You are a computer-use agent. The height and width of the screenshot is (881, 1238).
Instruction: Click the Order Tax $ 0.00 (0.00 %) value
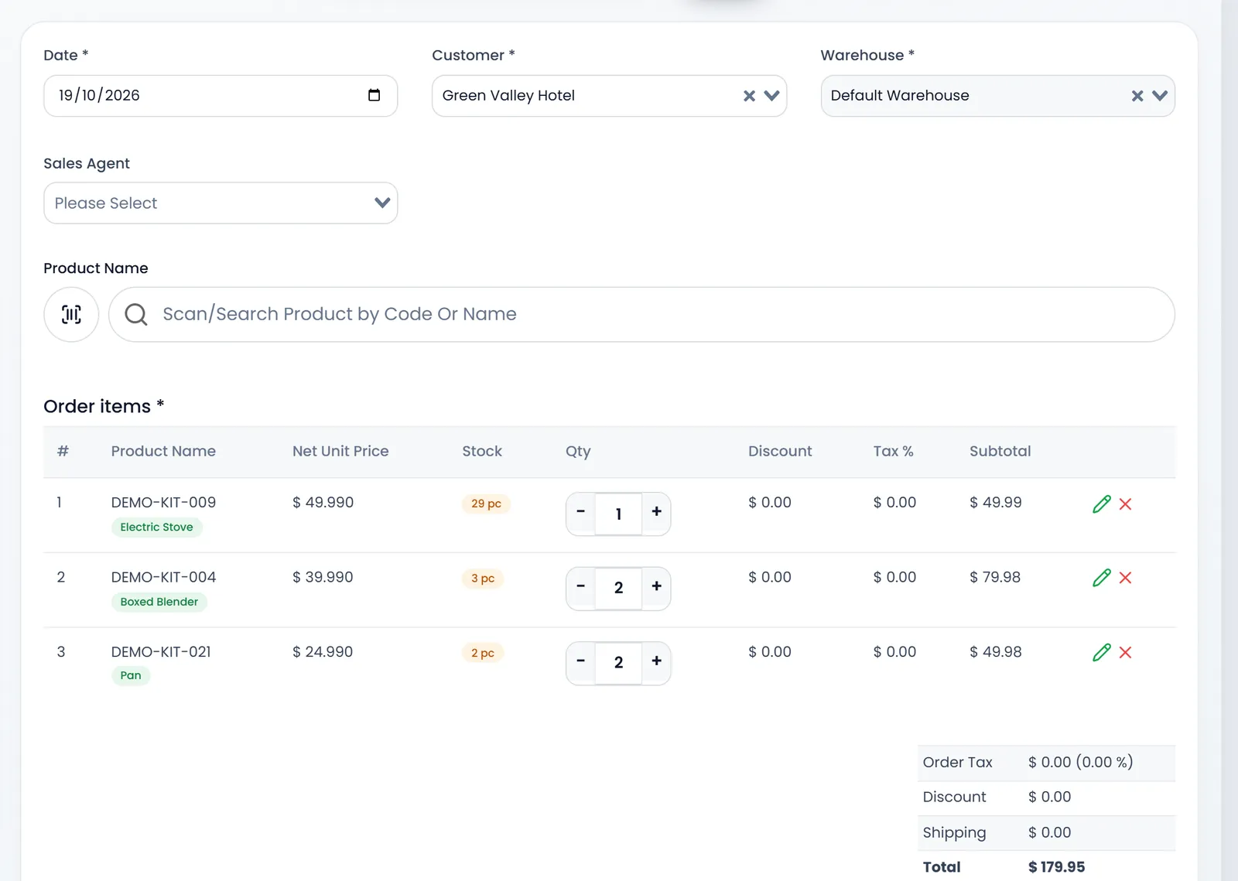click(x=1080, y=762)
